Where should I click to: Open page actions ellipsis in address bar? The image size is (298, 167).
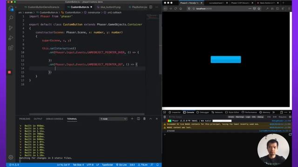click(250, 9)
